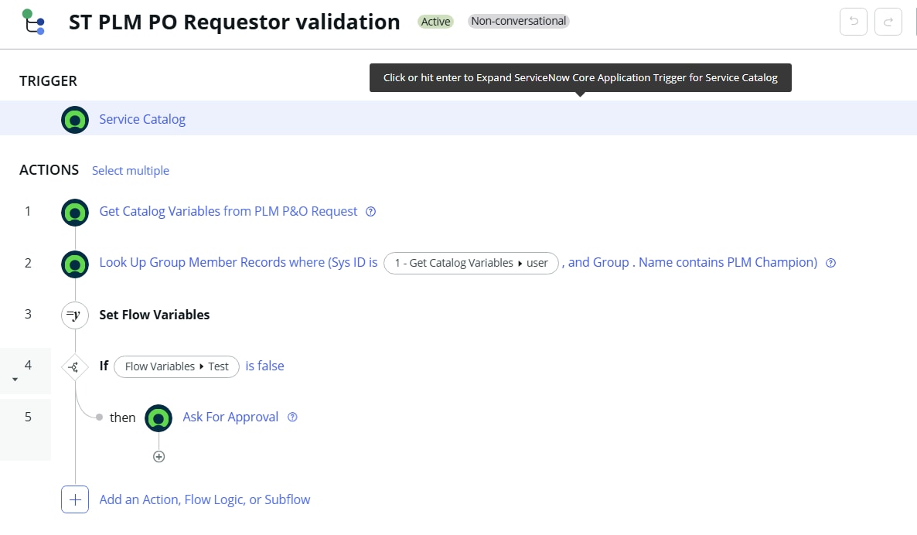Open the 1 - Get Catalog Variables user data pill

(470, 263)
